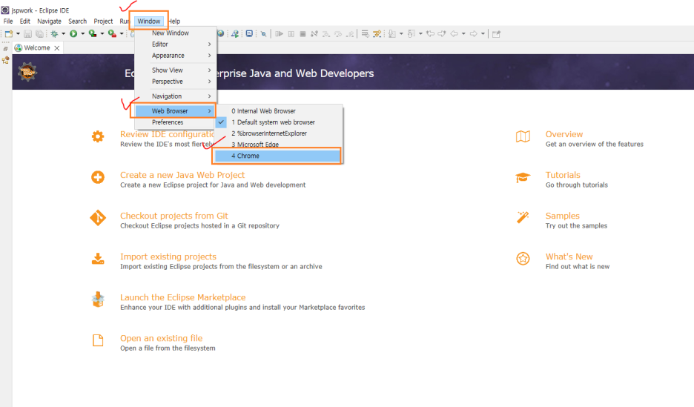Click the launch web services icon
Viewport: 694px width, 407px height.
click(235, 33)
